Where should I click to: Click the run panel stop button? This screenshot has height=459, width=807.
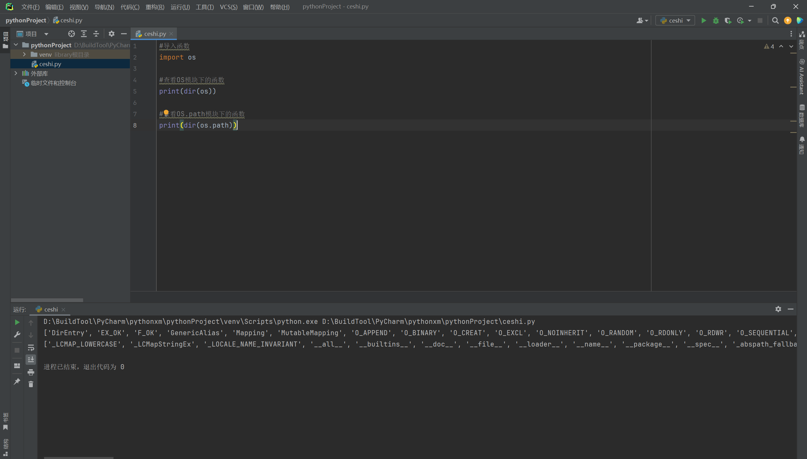pos(17,350)
